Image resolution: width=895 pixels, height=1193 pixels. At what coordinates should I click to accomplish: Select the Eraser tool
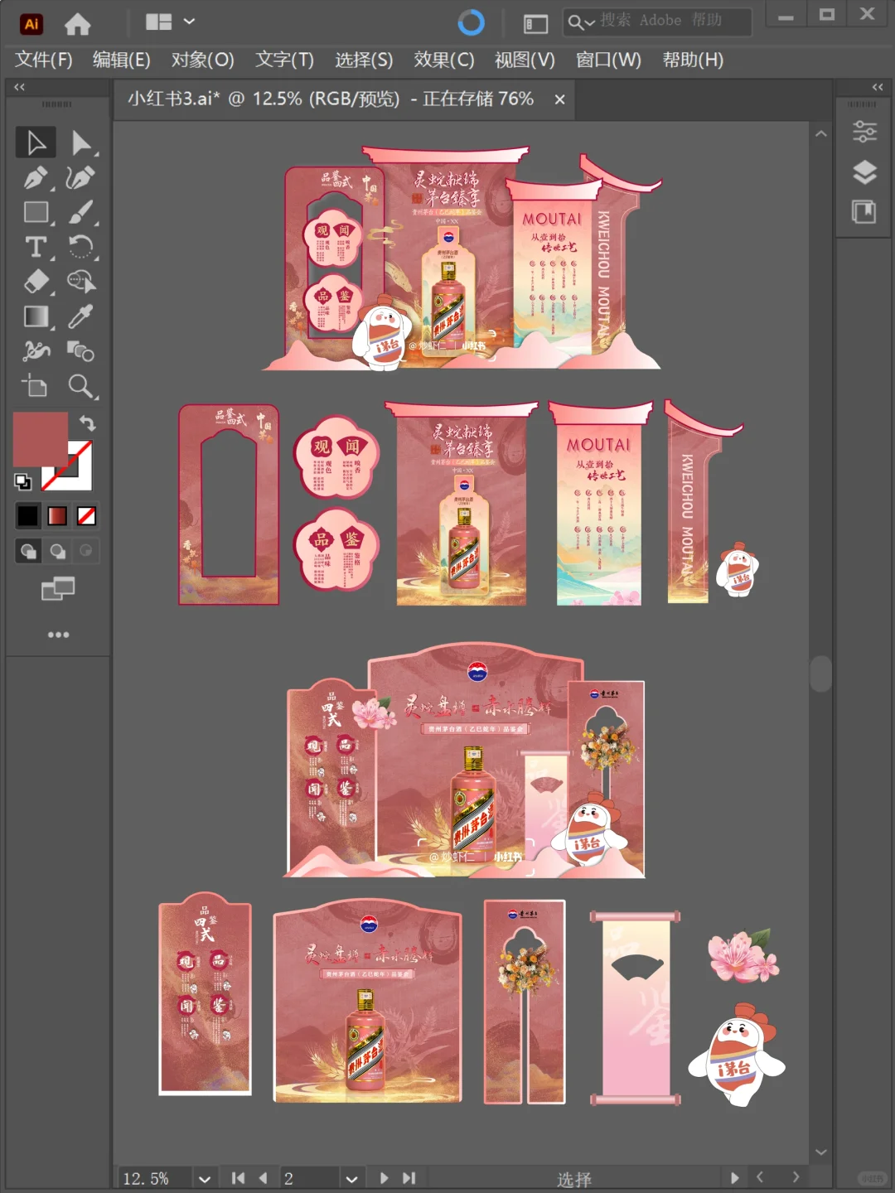pos(36,282)
